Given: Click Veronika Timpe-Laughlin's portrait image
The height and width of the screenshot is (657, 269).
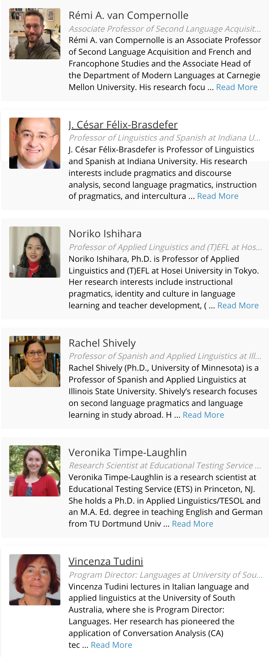Looking at the screenshot, I should click(x=35, y=471).
